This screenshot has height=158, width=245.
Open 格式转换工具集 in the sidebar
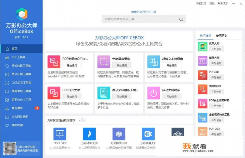click(x=22, y=66)
